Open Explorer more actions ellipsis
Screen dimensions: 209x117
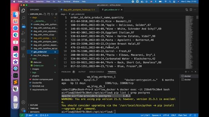pyautogui.click(x=55, y=10)
